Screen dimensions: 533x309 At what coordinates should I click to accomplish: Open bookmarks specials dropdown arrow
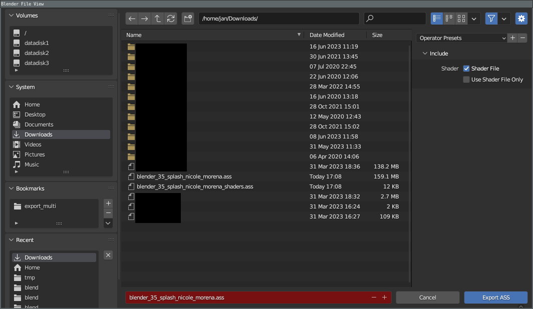click(x=108, y=223)
